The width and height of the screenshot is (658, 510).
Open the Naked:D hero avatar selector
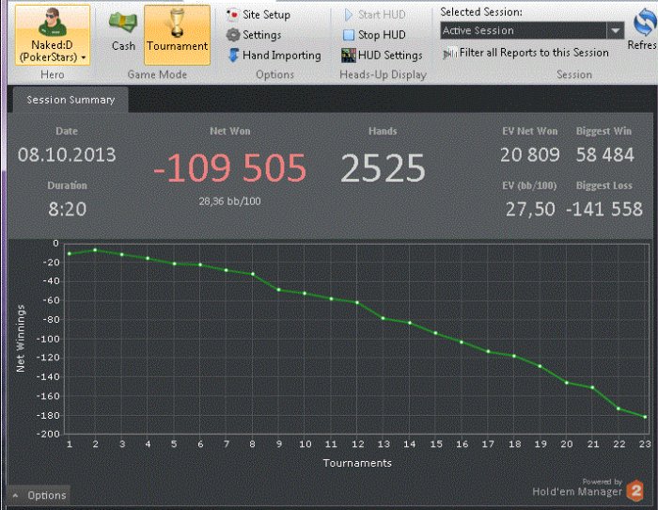tap(53, 36)
